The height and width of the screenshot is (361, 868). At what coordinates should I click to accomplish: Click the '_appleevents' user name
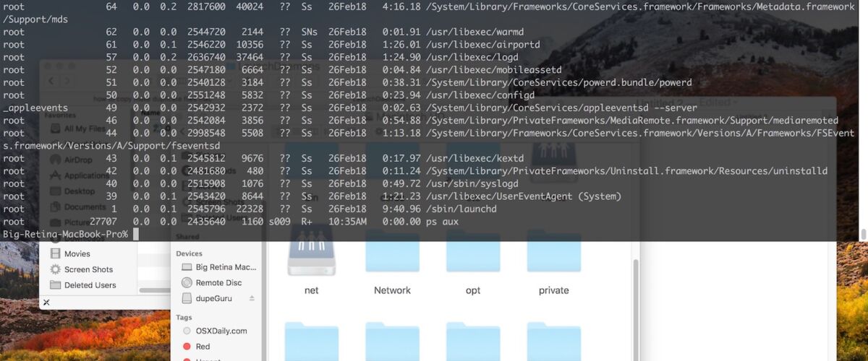click(x=35, y=108)
